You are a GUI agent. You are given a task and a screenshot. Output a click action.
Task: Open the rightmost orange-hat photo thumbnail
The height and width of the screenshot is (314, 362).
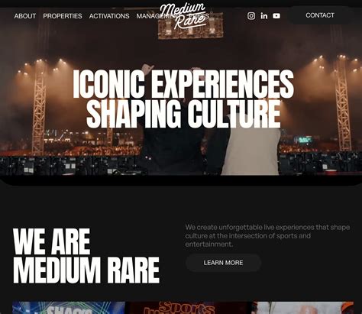302,308
